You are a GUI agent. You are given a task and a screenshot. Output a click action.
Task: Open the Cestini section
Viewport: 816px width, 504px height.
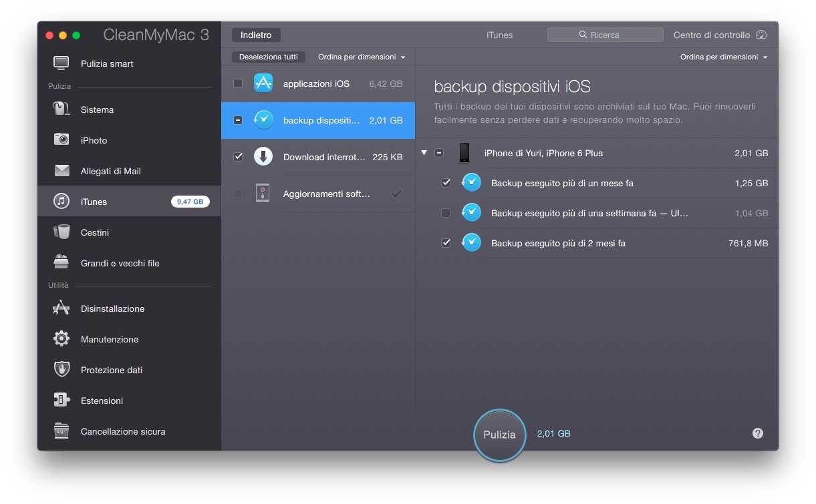point(129,232)
